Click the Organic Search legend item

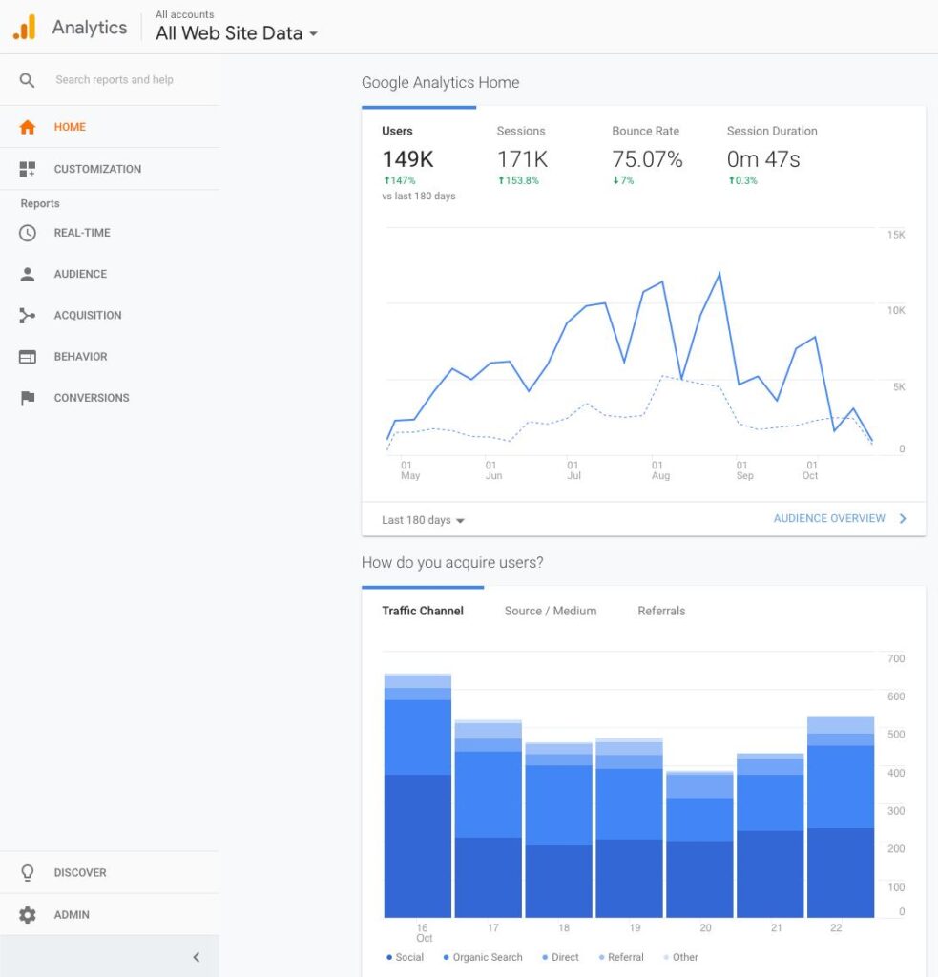point(483,957)
